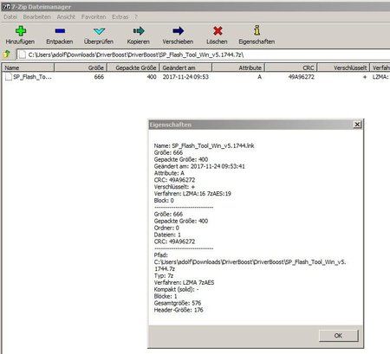The height and width of the screenshot is (354, 390).
Task: Select the SP_Flash_To... file row name
Action: [x=32, y=77]
